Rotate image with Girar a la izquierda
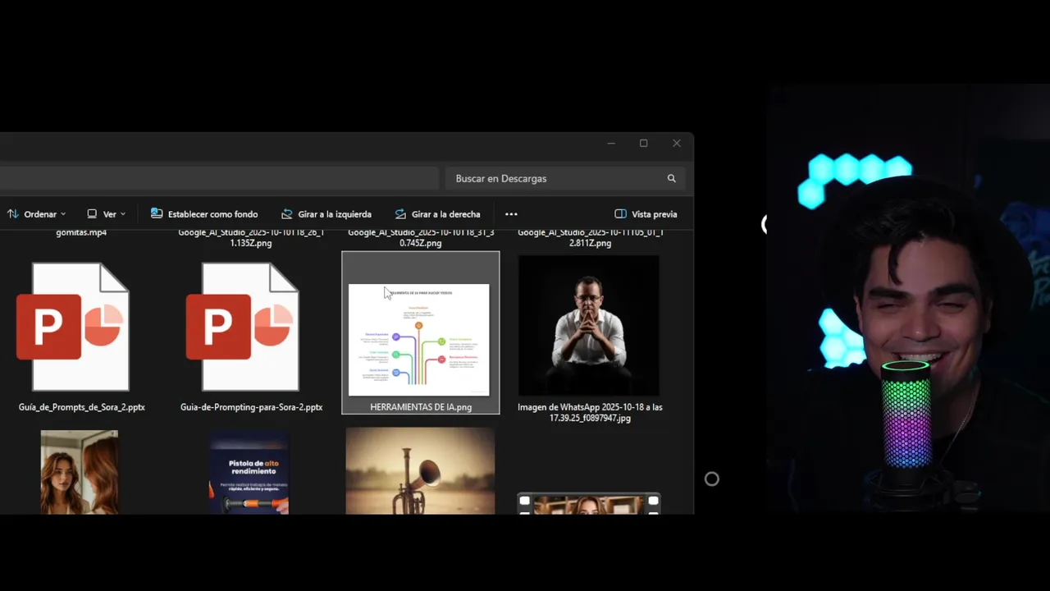The width and height of the screenshot is (1050, 591). coord(326,214)
